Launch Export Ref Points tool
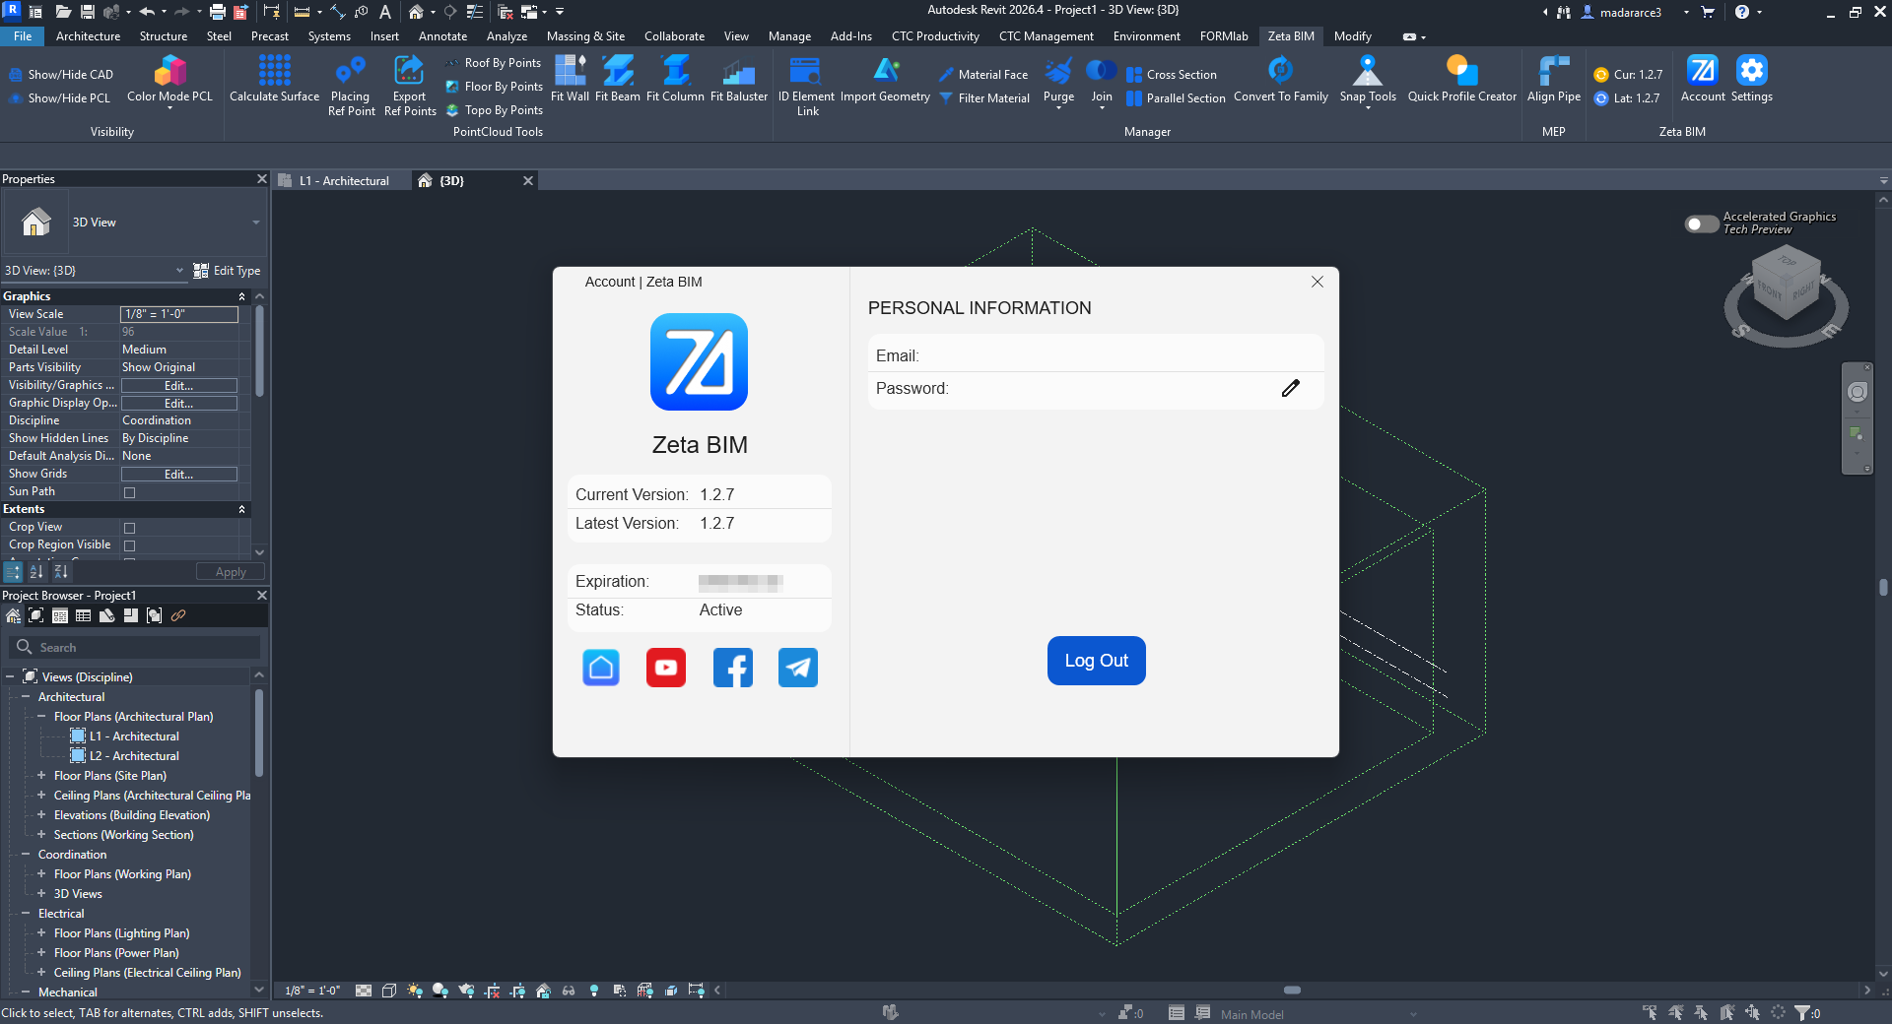 tap(410, 86)
